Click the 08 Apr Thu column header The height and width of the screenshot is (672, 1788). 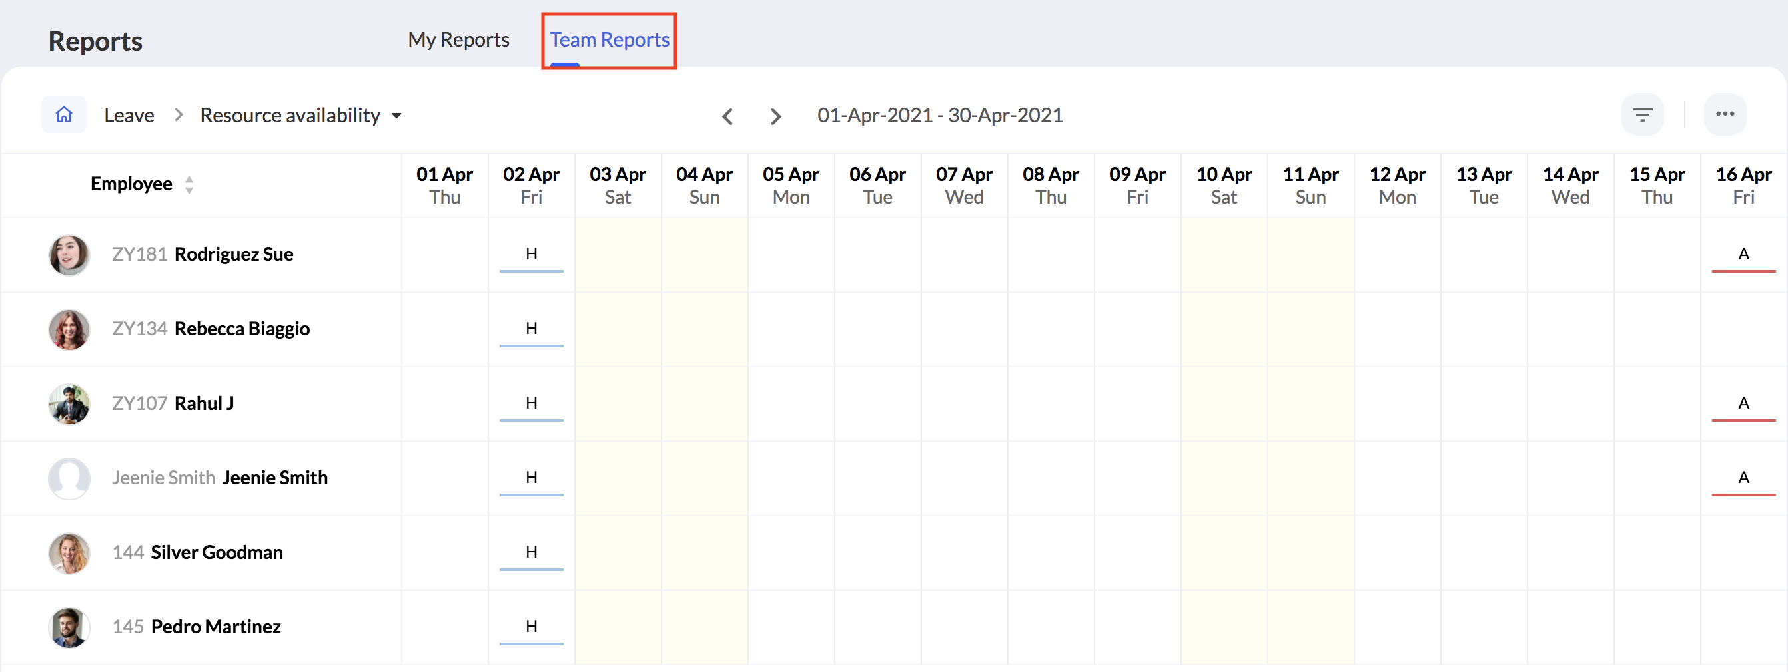[1050, 185]
